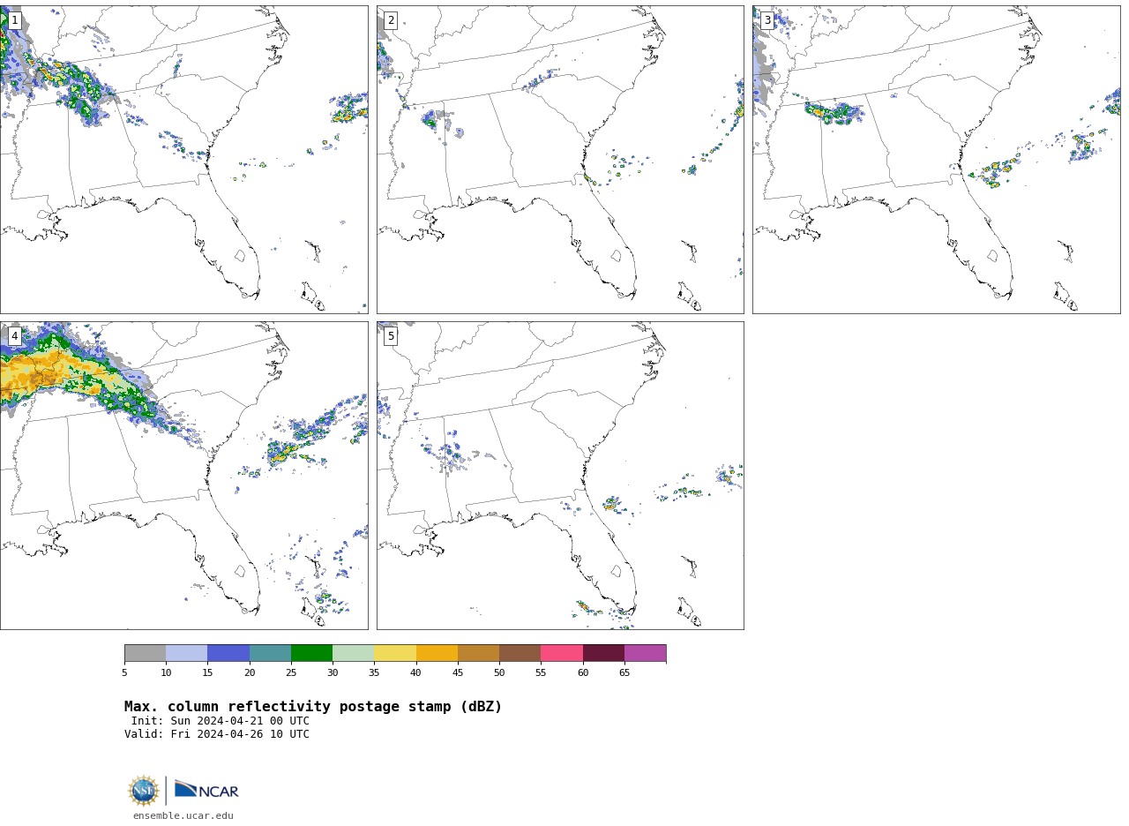The image size is (1129, 826).
Task: Click the colorbar tick label 35
Action: tap(374, 673)
